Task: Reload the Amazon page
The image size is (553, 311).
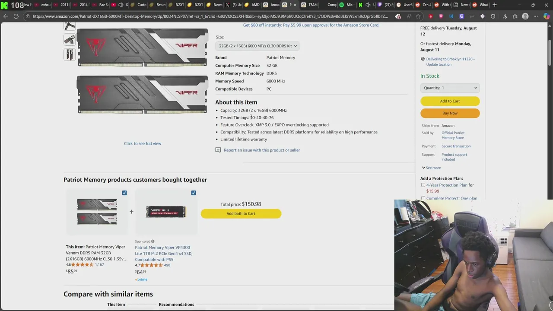Action: (x=16, y=16)
